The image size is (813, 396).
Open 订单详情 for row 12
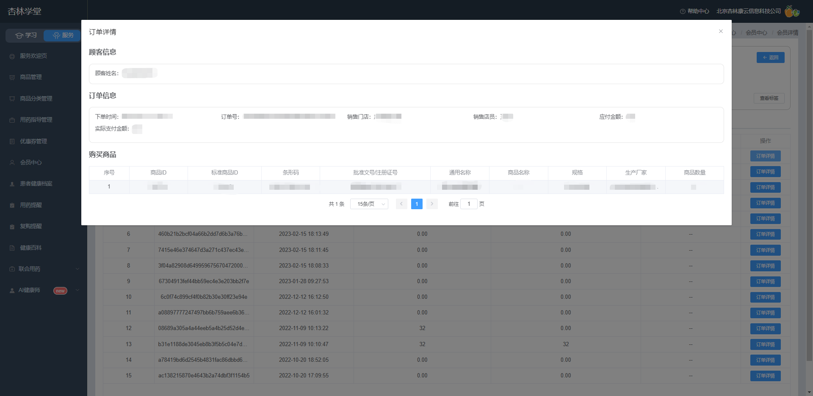coord(766,328)
